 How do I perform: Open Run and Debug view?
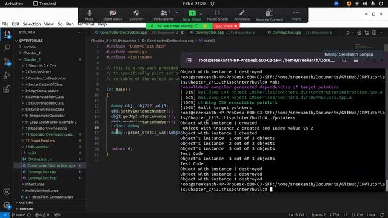(7, 75)
